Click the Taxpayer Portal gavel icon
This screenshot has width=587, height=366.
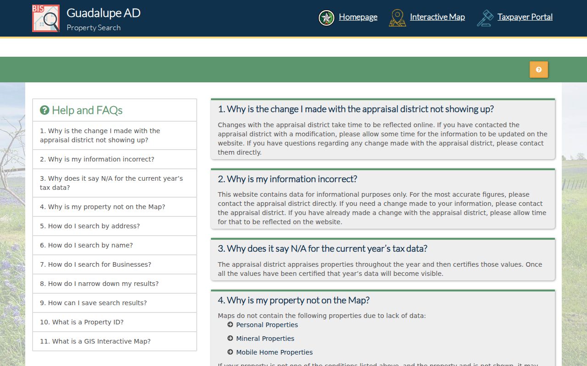click(x=485, y=18)
